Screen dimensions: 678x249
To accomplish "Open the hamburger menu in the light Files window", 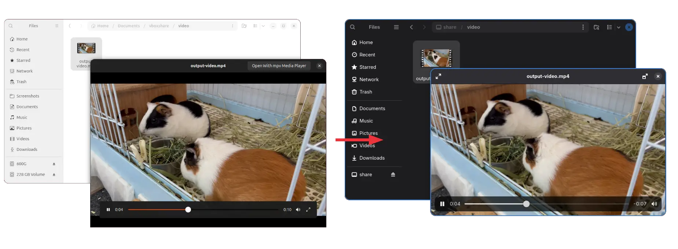I will pyautogui.click(x=56, y=26).
